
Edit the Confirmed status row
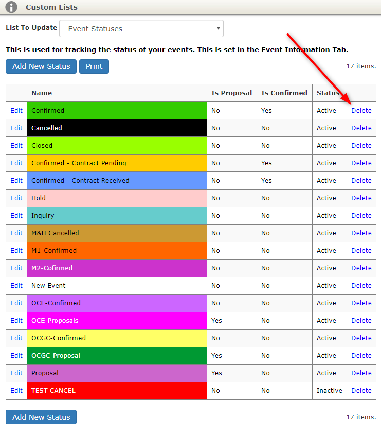tap(16, 111)
